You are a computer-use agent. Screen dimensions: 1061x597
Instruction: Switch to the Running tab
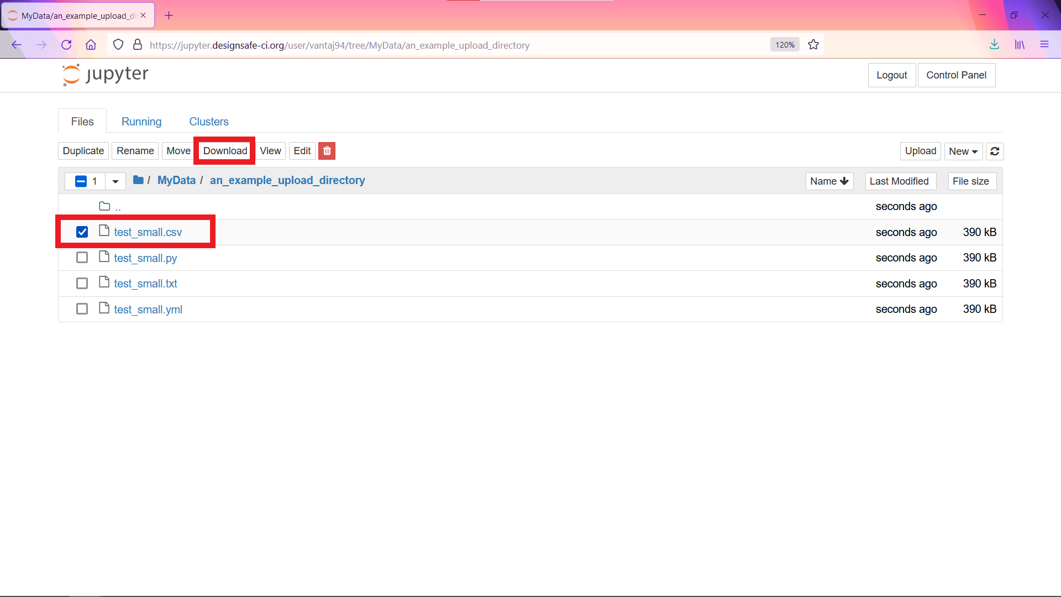[x=141, y=122]
